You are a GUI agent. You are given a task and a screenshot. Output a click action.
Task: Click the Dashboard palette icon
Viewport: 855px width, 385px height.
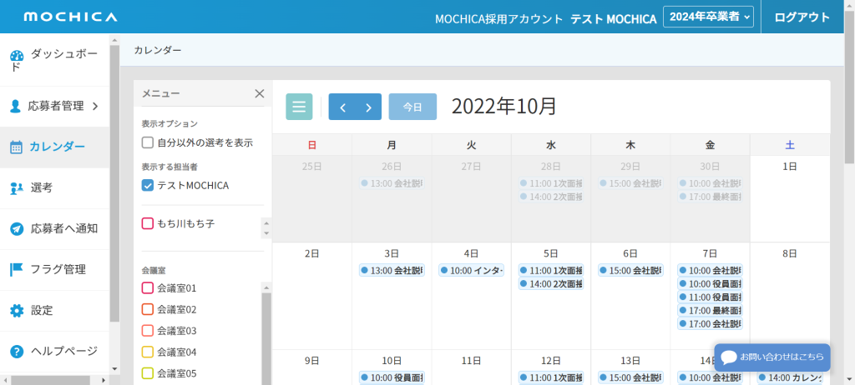(16, 57)
